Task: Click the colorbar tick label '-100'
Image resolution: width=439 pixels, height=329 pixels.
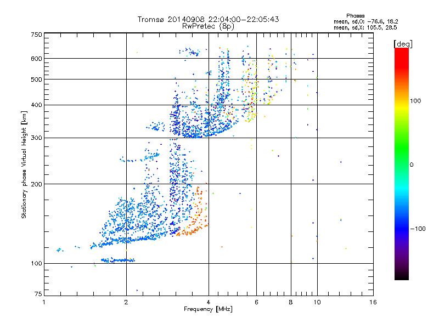Action: [418, 229]
